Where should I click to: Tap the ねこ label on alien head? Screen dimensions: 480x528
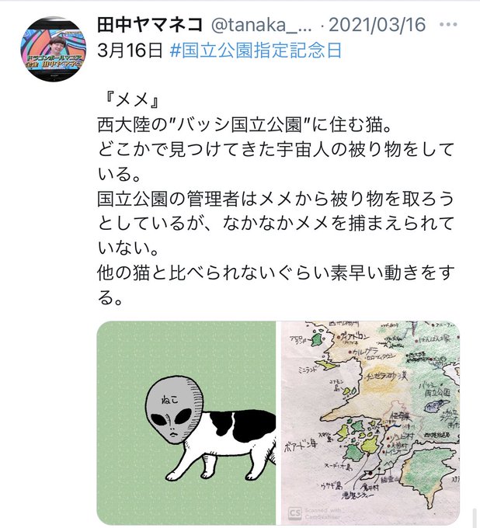click(x=170, y=400)
